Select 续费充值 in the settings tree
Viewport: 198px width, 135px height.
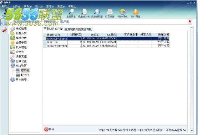[x=19, y=56]
